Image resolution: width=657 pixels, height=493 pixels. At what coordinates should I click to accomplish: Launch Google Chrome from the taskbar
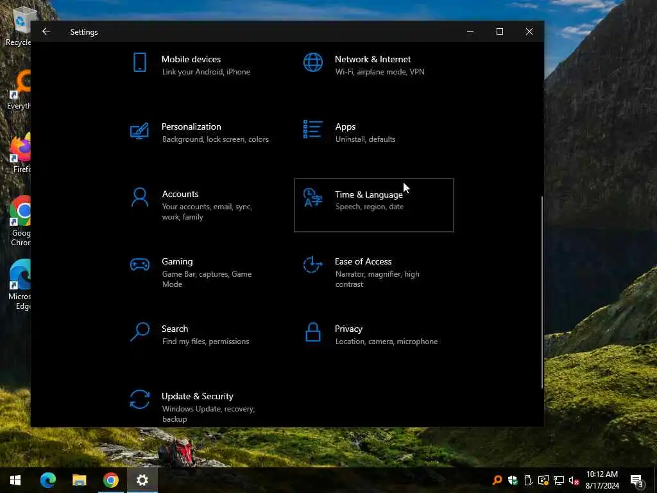coord(110,480)
